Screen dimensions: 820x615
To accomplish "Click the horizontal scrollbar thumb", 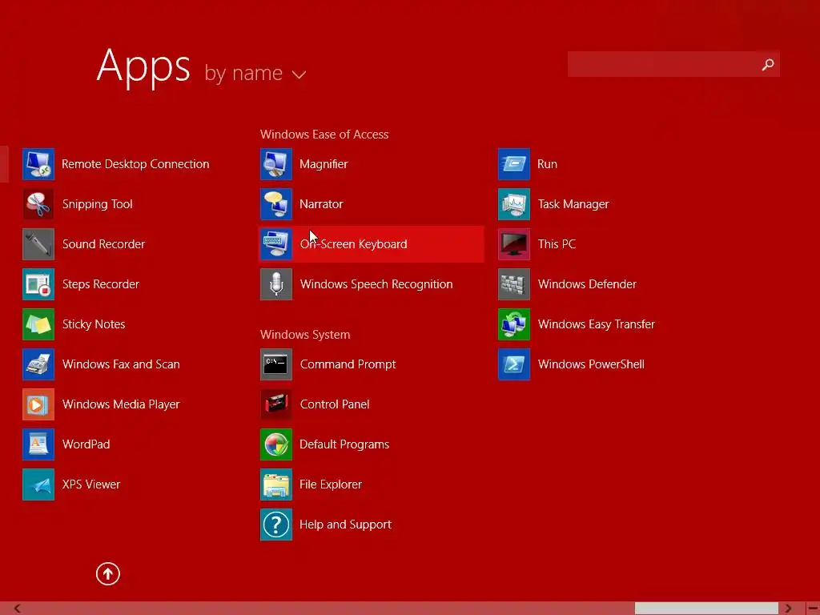I will pos(706,609).
